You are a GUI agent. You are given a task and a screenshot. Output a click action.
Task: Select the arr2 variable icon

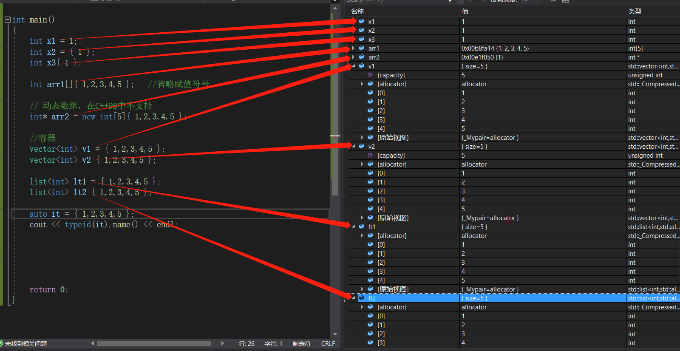[x=362, y=57]
